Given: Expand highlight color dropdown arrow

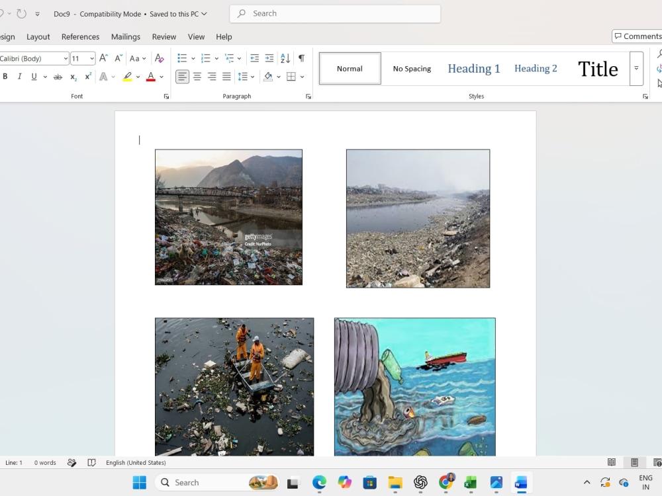Looking at the screenshot, I should coord(138,77).
